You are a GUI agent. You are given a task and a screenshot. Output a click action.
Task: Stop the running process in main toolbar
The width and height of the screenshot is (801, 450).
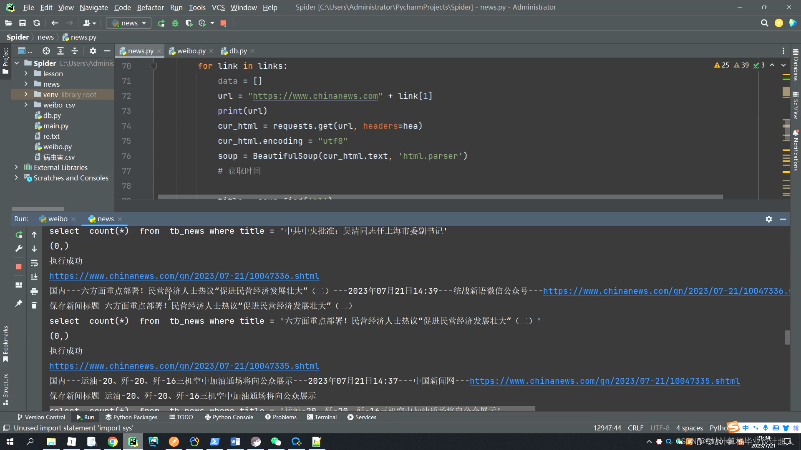pyautogui.click(x=223, y=23)
